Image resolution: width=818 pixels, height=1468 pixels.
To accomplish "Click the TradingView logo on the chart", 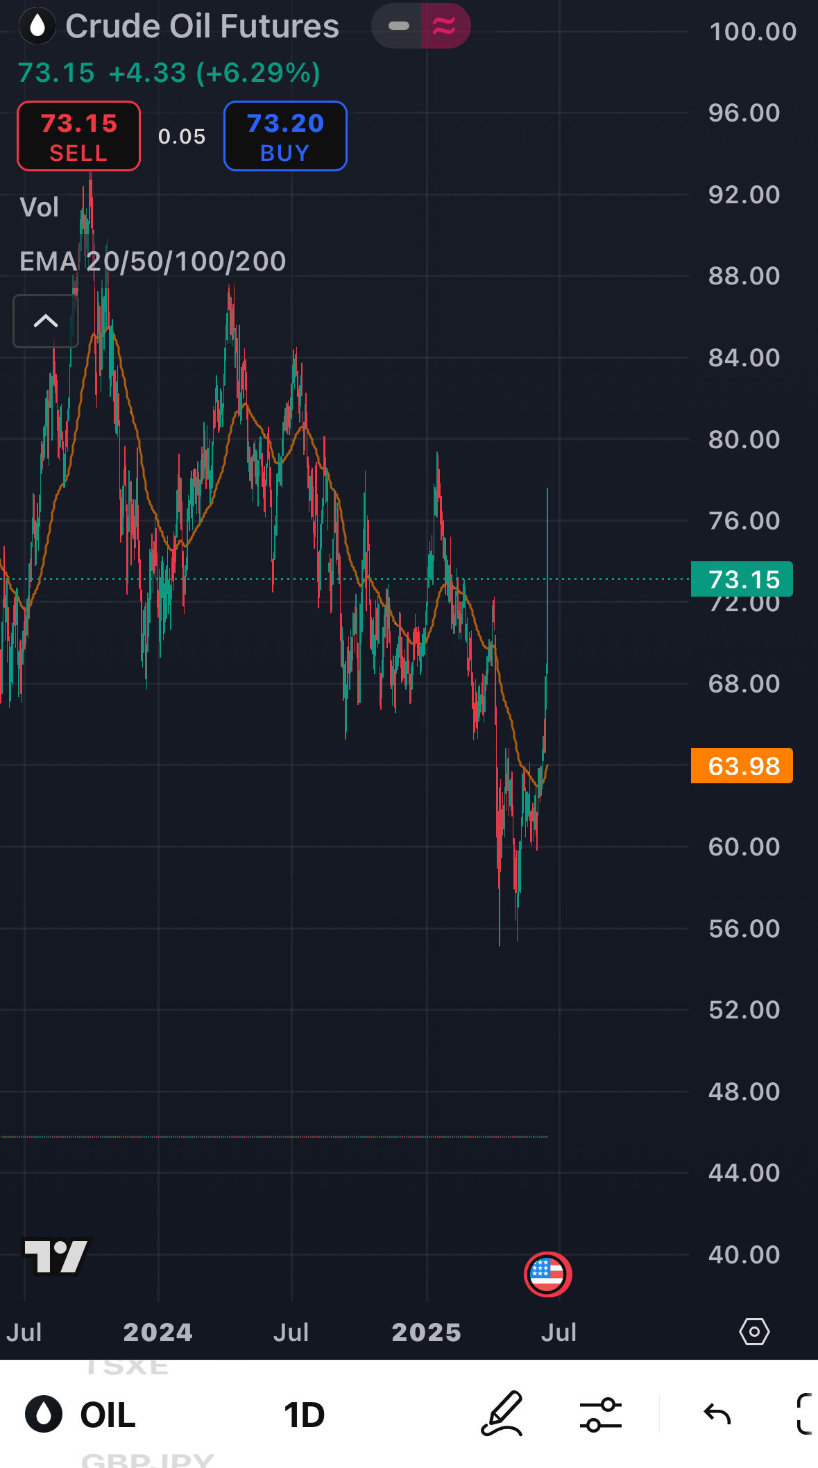I will [56, 1256].
